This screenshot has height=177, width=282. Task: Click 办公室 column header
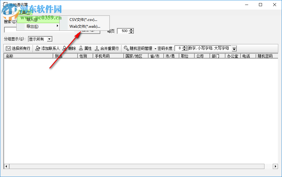pyautogui.click(x=233, y=56)
